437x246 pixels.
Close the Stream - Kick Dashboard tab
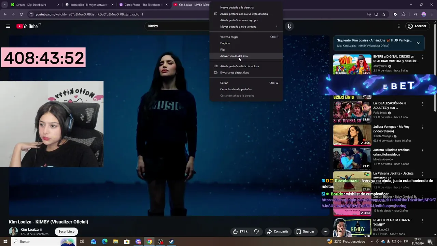coord(58,5)
